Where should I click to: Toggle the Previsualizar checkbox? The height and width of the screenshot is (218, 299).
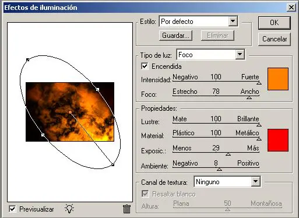point(12,209)
